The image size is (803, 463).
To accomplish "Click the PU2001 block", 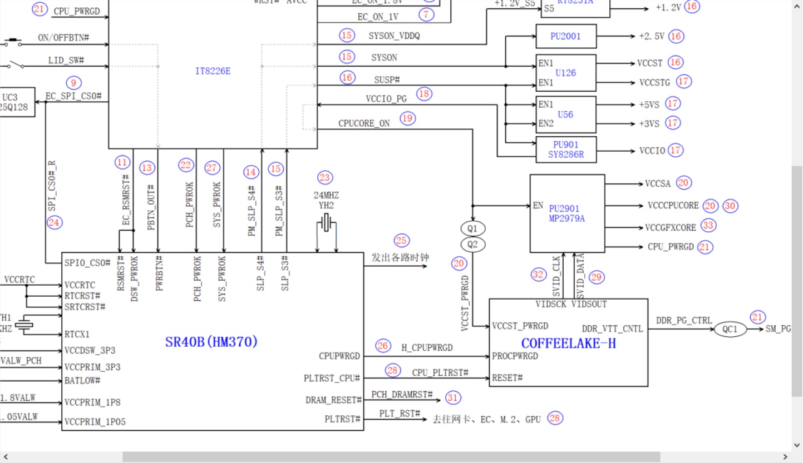I will tap(565, 37).
